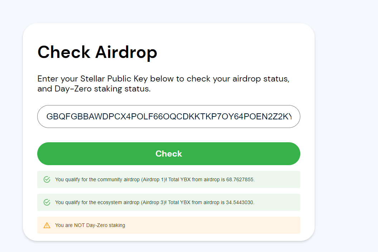Click the "Enter your Stellar Public Key" instruction line
Screen dimensions: 378x252
point(163,79)
